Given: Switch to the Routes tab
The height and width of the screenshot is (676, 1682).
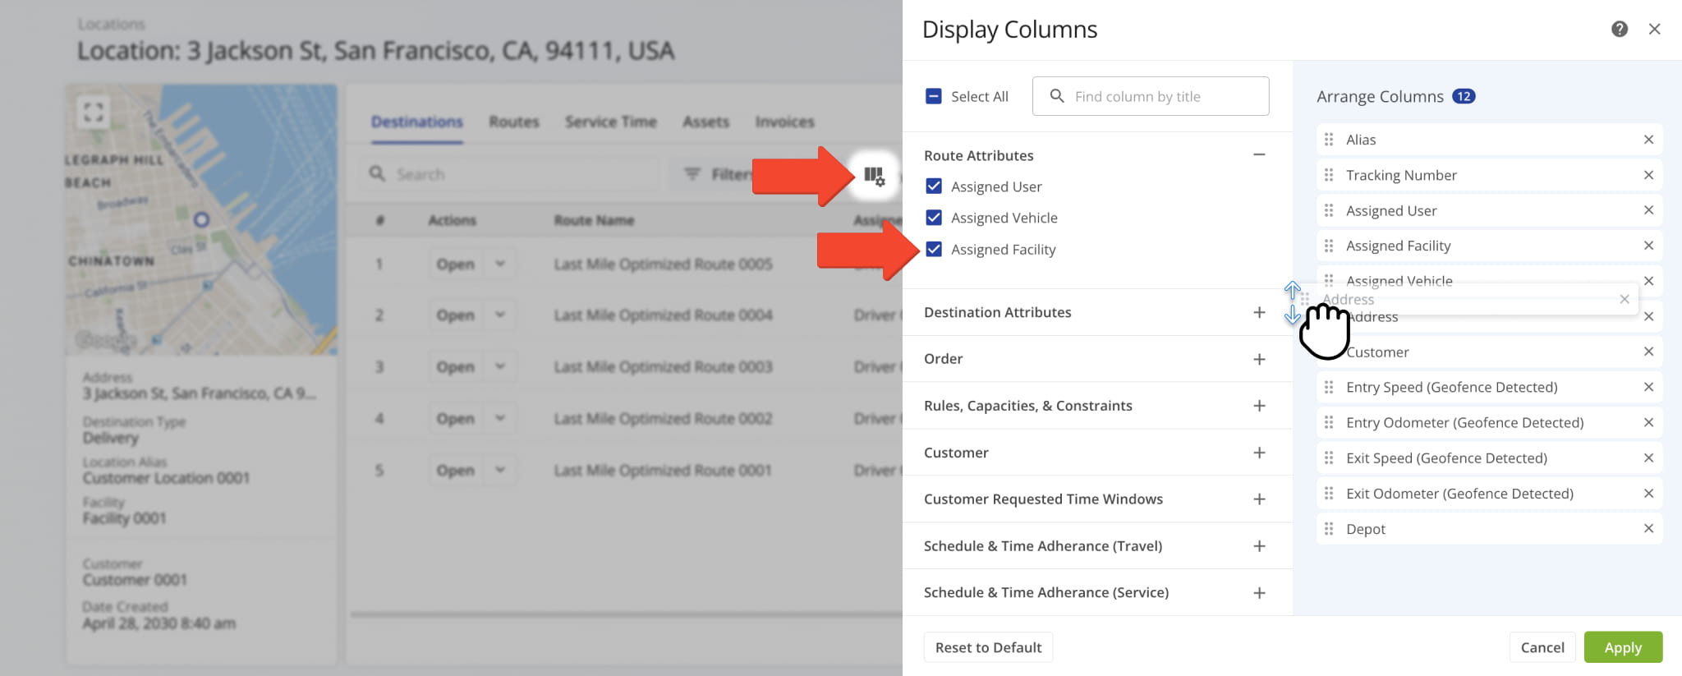Looking at the screenshot, I should click(x=514, y=122).
